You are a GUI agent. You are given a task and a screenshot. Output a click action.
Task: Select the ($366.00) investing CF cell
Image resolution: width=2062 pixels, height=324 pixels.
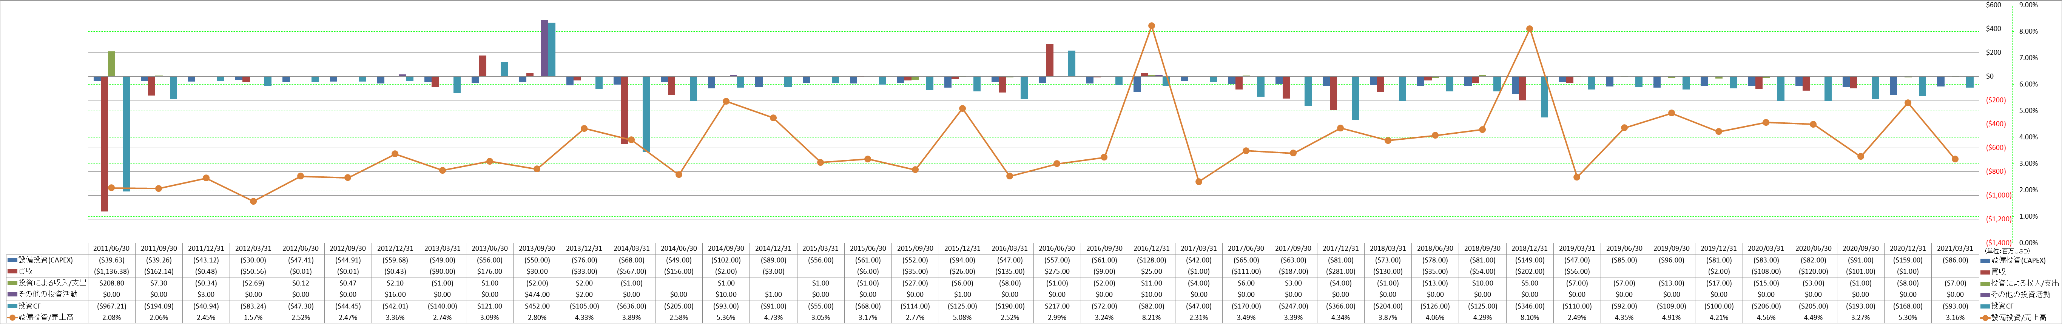pos(1341,305)
